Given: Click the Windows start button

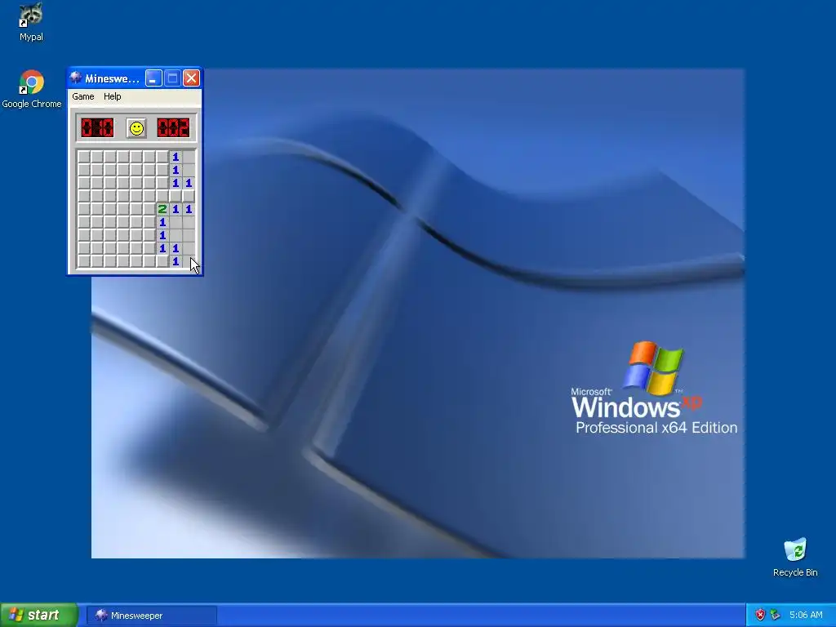Looking at the screenshot, I should 39,615.
